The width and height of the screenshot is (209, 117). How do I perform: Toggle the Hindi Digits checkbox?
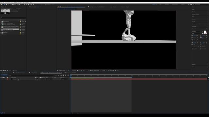201,49
